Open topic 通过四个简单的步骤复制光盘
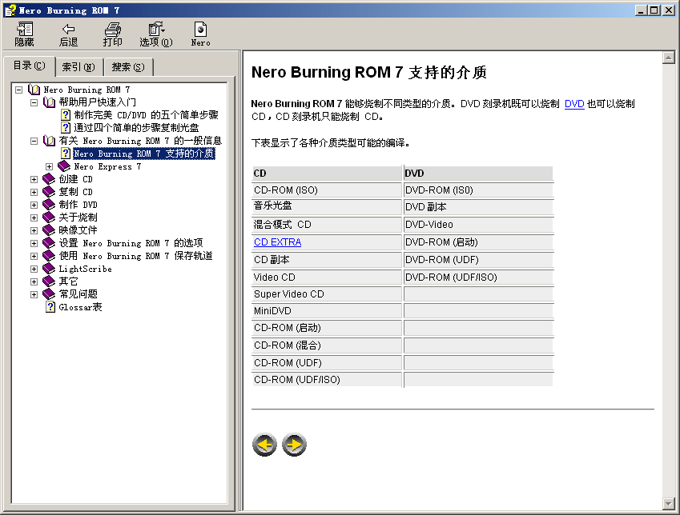 (136, 128)
